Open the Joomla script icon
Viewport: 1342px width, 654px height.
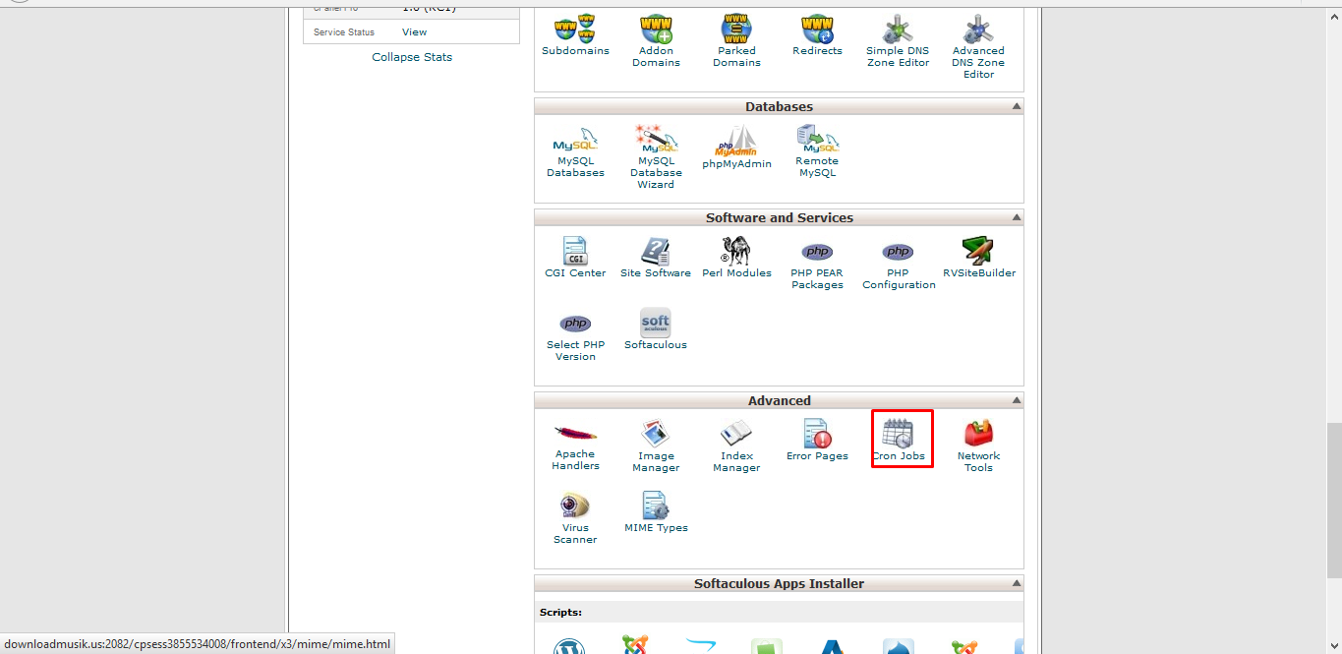point(635,645)
